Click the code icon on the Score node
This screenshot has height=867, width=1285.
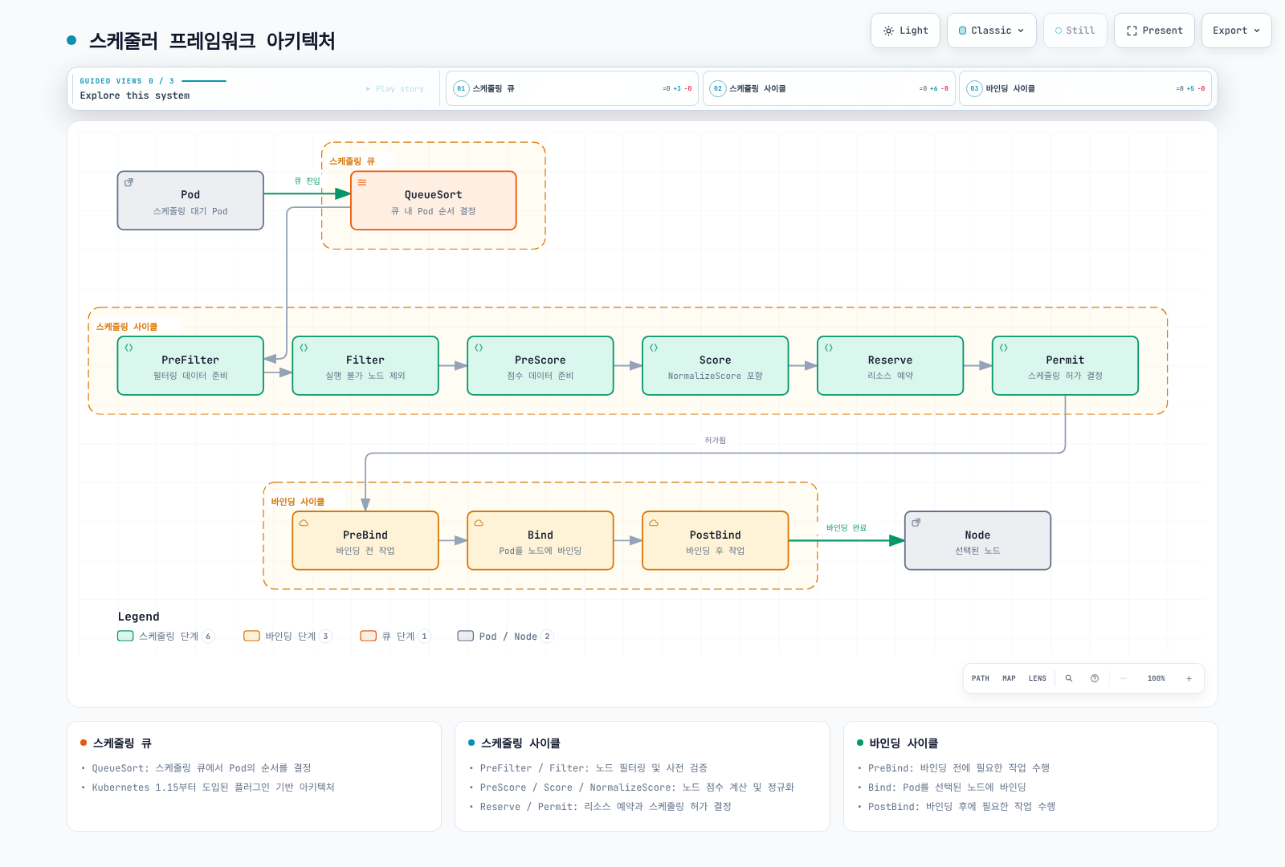[654, 348]
